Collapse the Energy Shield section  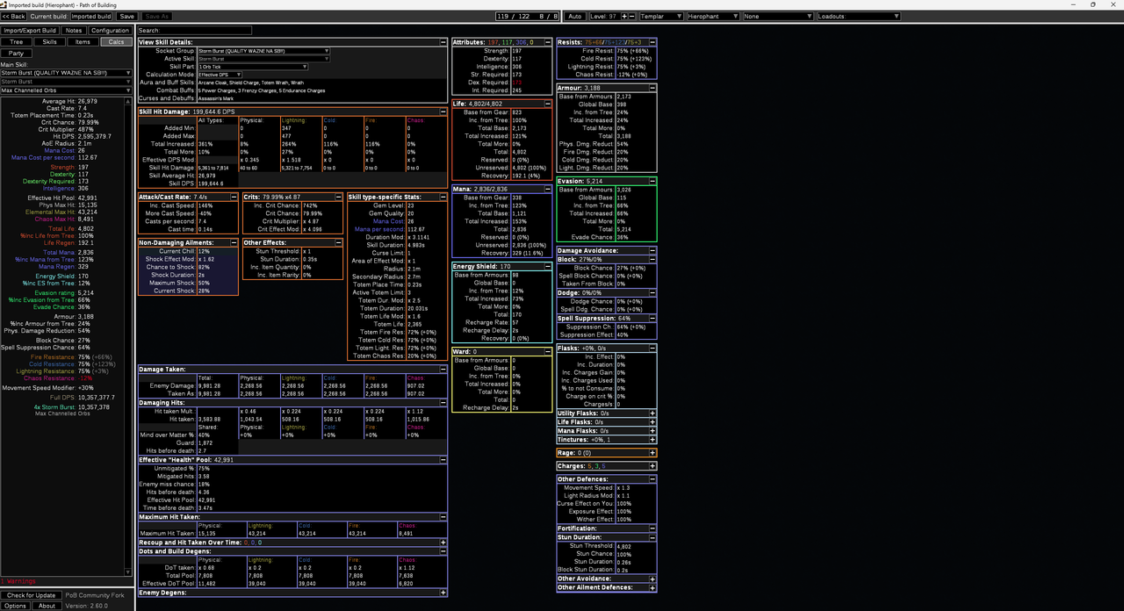[x=548, y=266]
